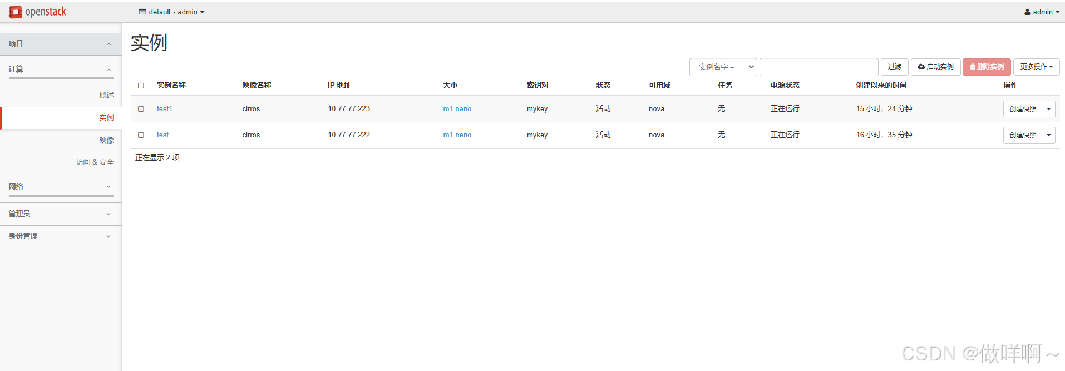Click the 状态 column header
Viewport: 1065px width, 371px height.
[603, 85]
